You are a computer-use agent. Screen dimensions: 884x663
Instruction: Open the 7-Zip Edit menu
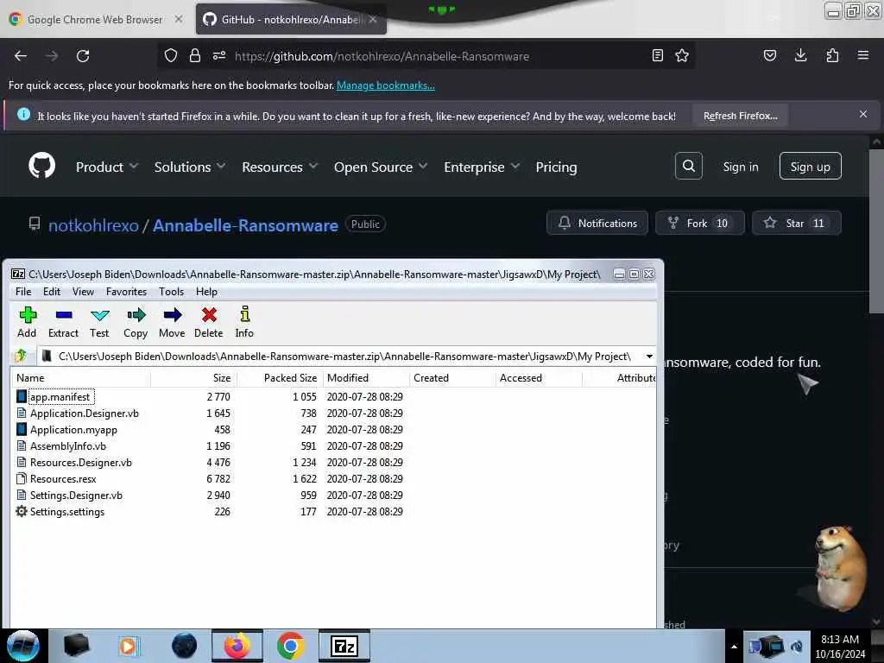(x=51, y=292)
